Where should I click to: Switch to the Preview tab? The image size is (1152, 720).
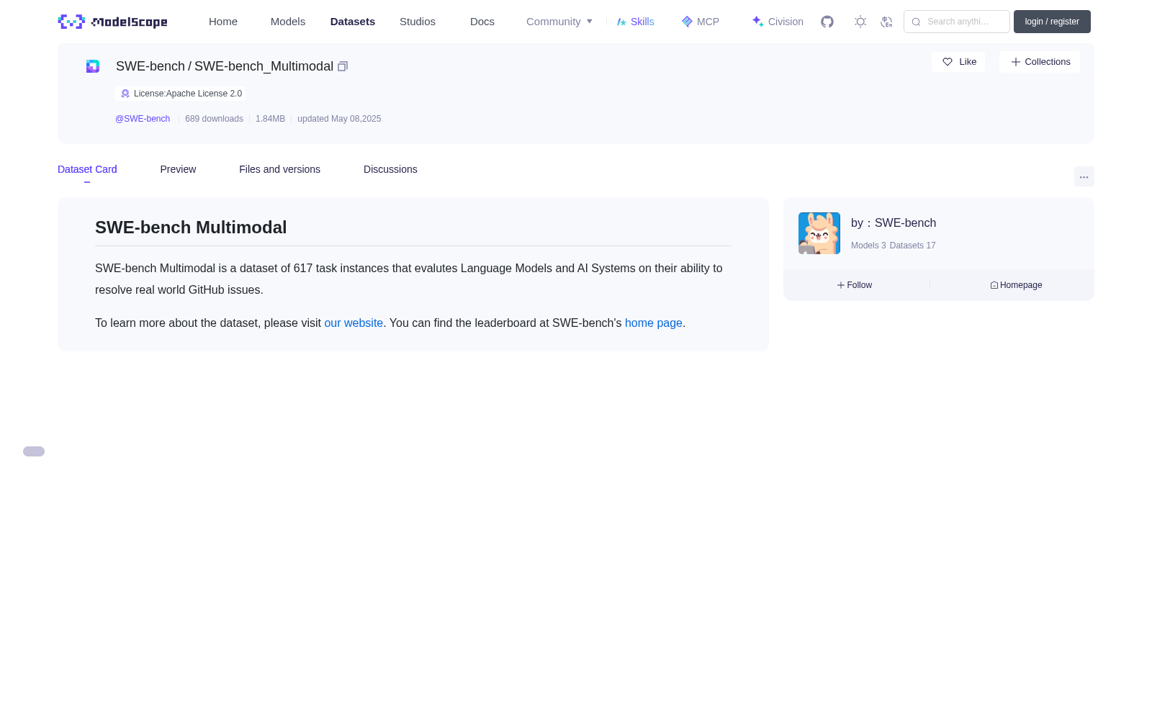178,169
